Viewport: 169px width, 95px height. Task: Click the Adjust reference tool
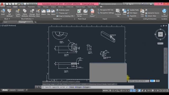click(x=53, y=12)
